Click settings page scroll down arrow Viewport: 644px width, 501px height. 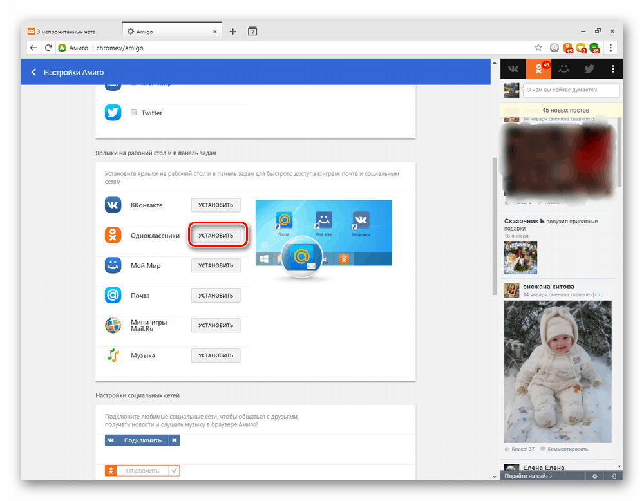[x=495, y=477]
